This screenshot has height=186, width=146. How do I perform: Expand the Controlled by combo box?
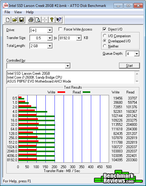pos(68,66)
